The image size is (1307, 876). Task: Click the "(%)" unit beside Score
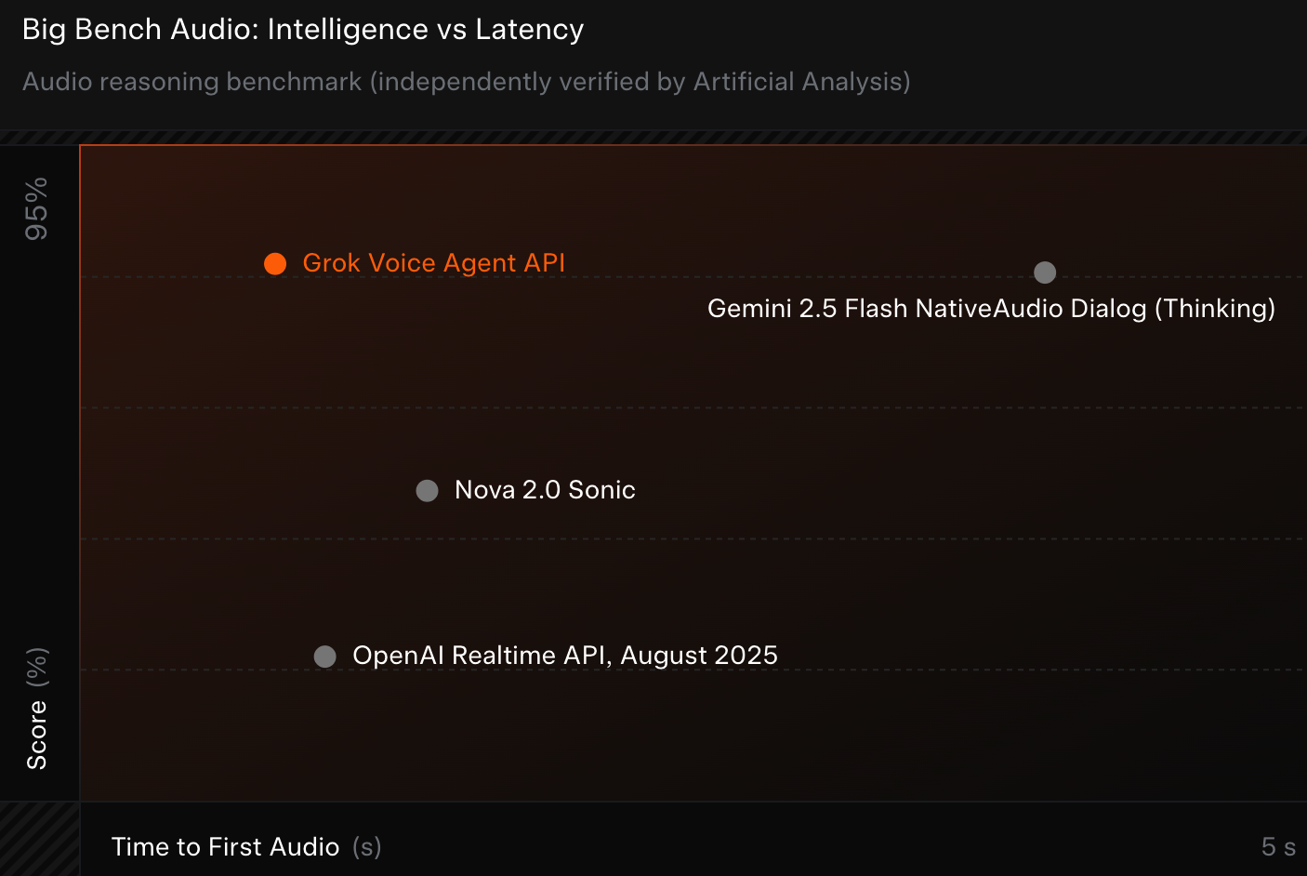coord(36,668)
